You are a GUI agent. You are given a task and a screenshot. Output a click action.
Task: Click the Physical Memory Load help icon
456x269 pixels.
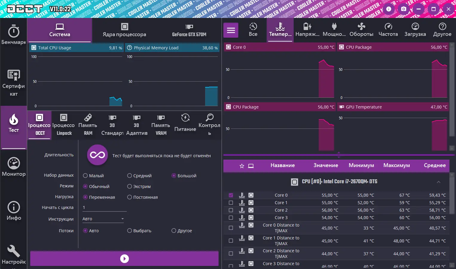click(129, 48)
